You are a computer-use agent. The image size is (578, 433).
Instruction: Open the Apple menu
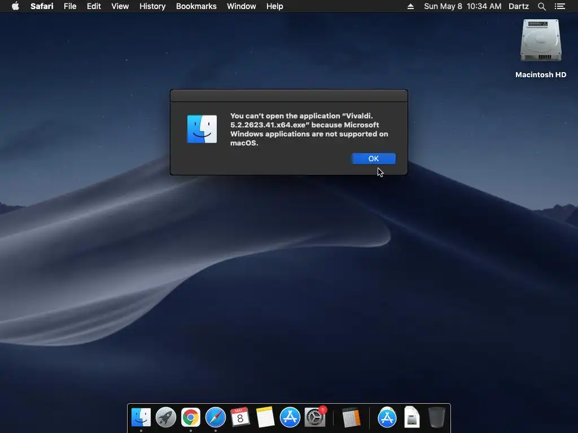click(15, 6)
